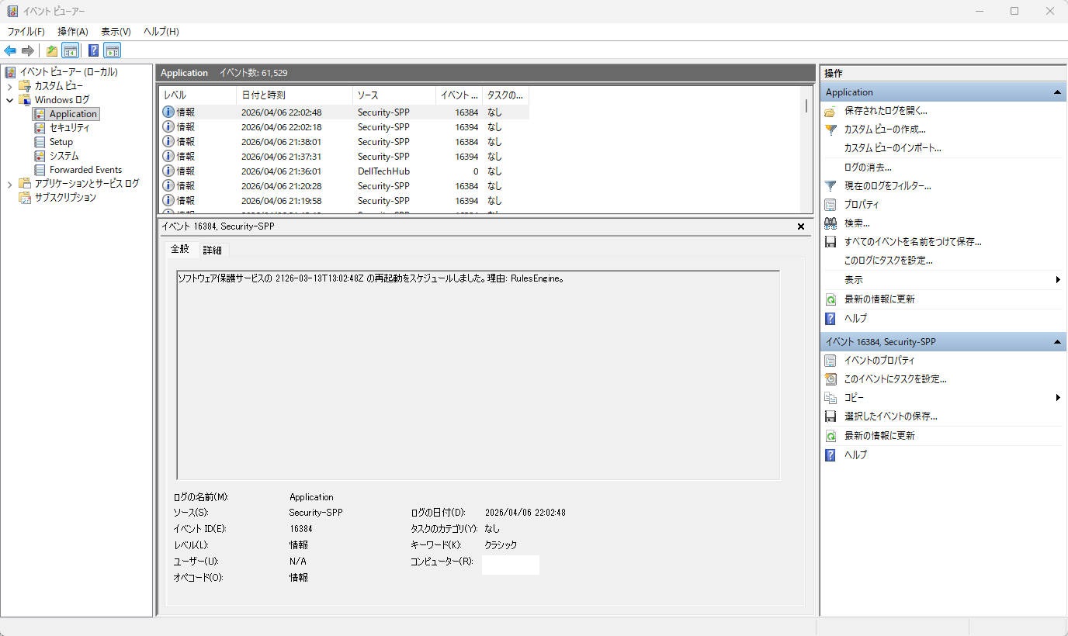Select the セキュリティ log in tree
The height and width of the screenshot is (636, 1068).
(x=69, y=128)
